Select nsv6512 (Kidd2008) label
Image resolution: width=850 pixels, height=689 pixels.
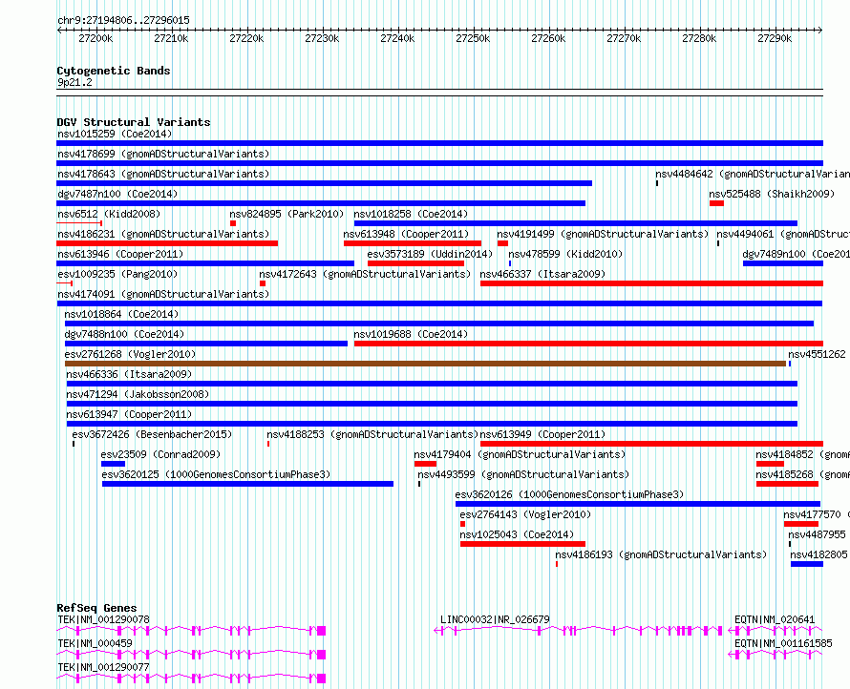(x=109, y=214)
